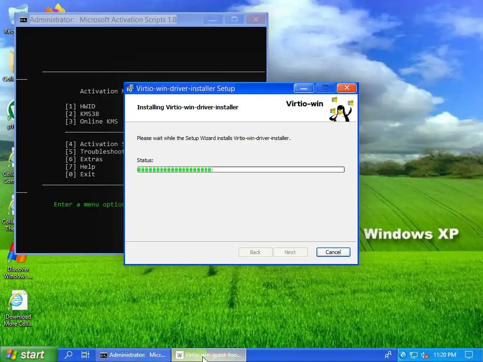The height and width of the screenshot is (362, 483).
Task: Click the [2] KMS38 option text
Action: pyautogui.click(x=82, y=114)
